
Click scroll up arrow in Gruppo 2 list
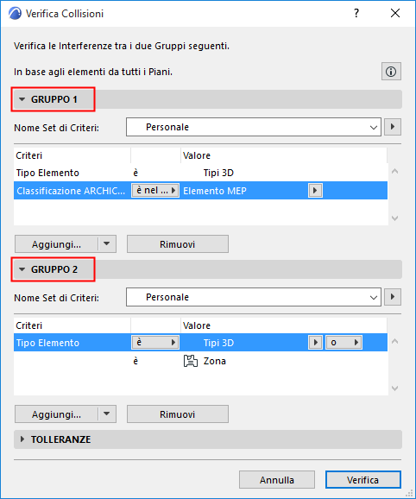[394, 341]
